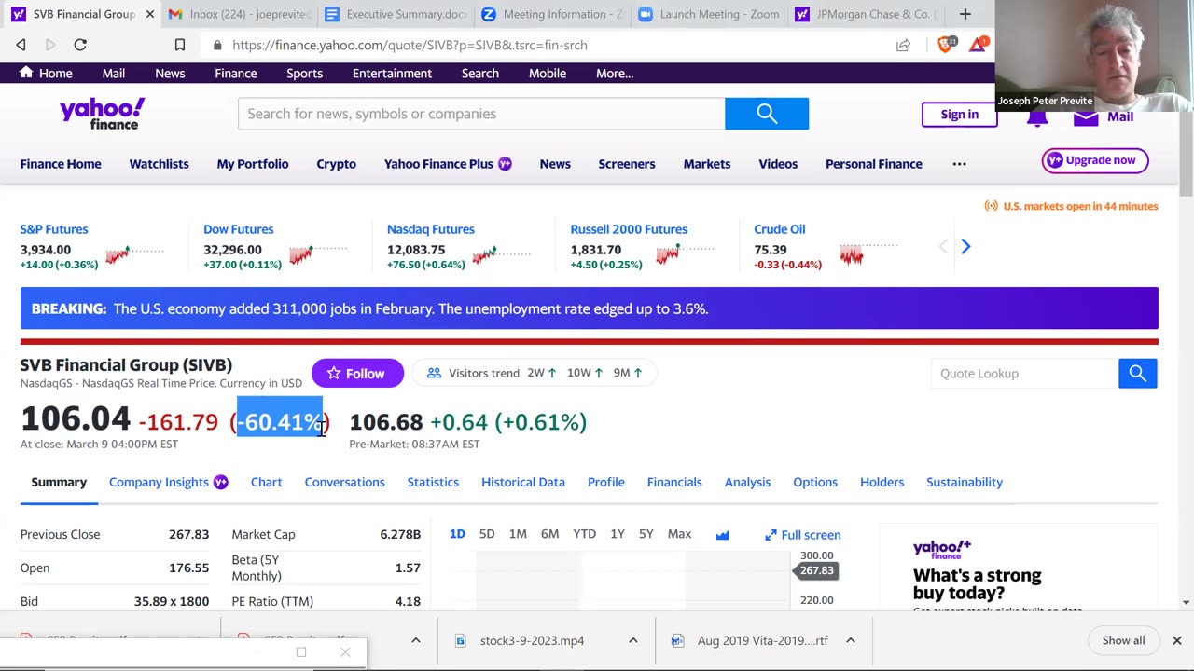
Task: Switch to Meeting Information Zoom tab
Action: pos(552,14)
